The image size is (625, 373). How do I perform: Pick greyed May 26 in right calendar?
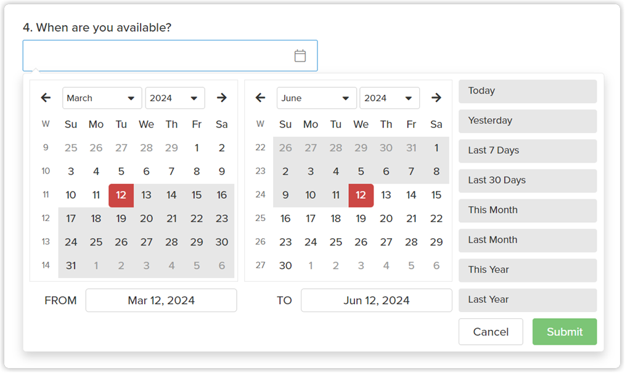point(285,148)
